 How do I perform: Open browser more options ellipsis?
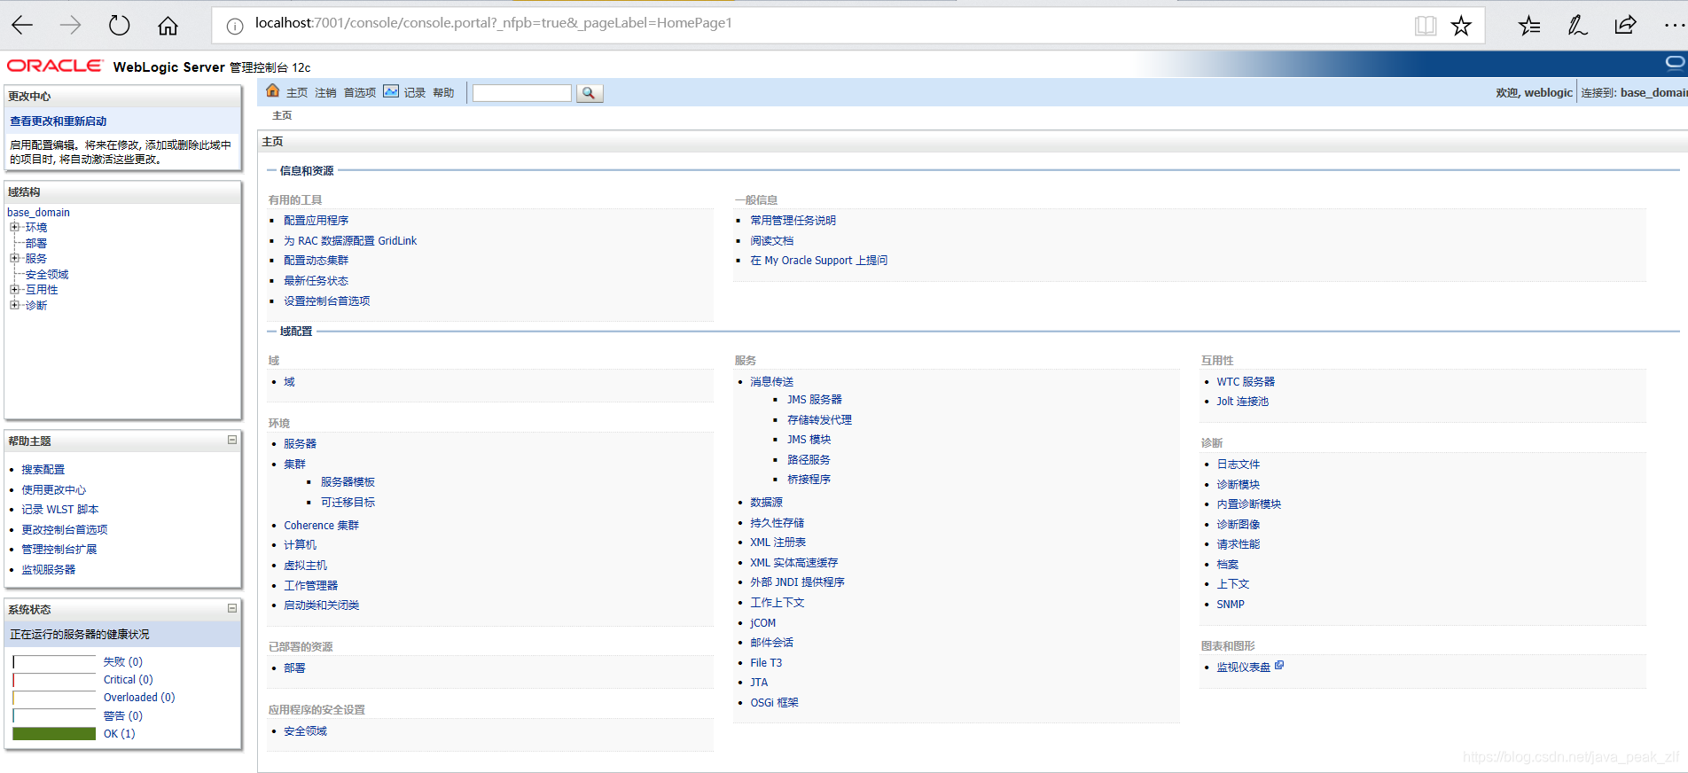pos(1674,26)
